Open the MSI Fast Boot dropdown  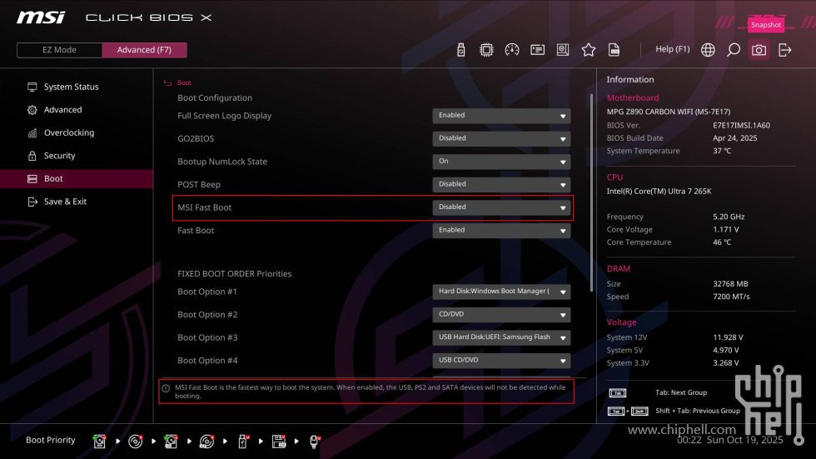pos(501,207)
